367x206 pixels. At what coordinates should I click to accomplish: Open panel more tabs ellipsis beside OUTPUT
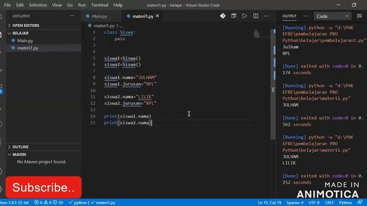click(306, 16)
